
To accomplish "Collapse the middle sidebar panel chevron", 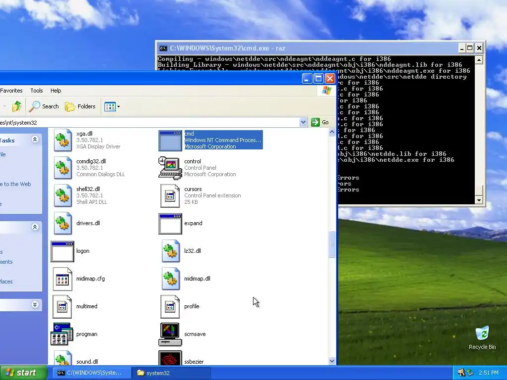I will pyautogui.click(x=35, y=227).
